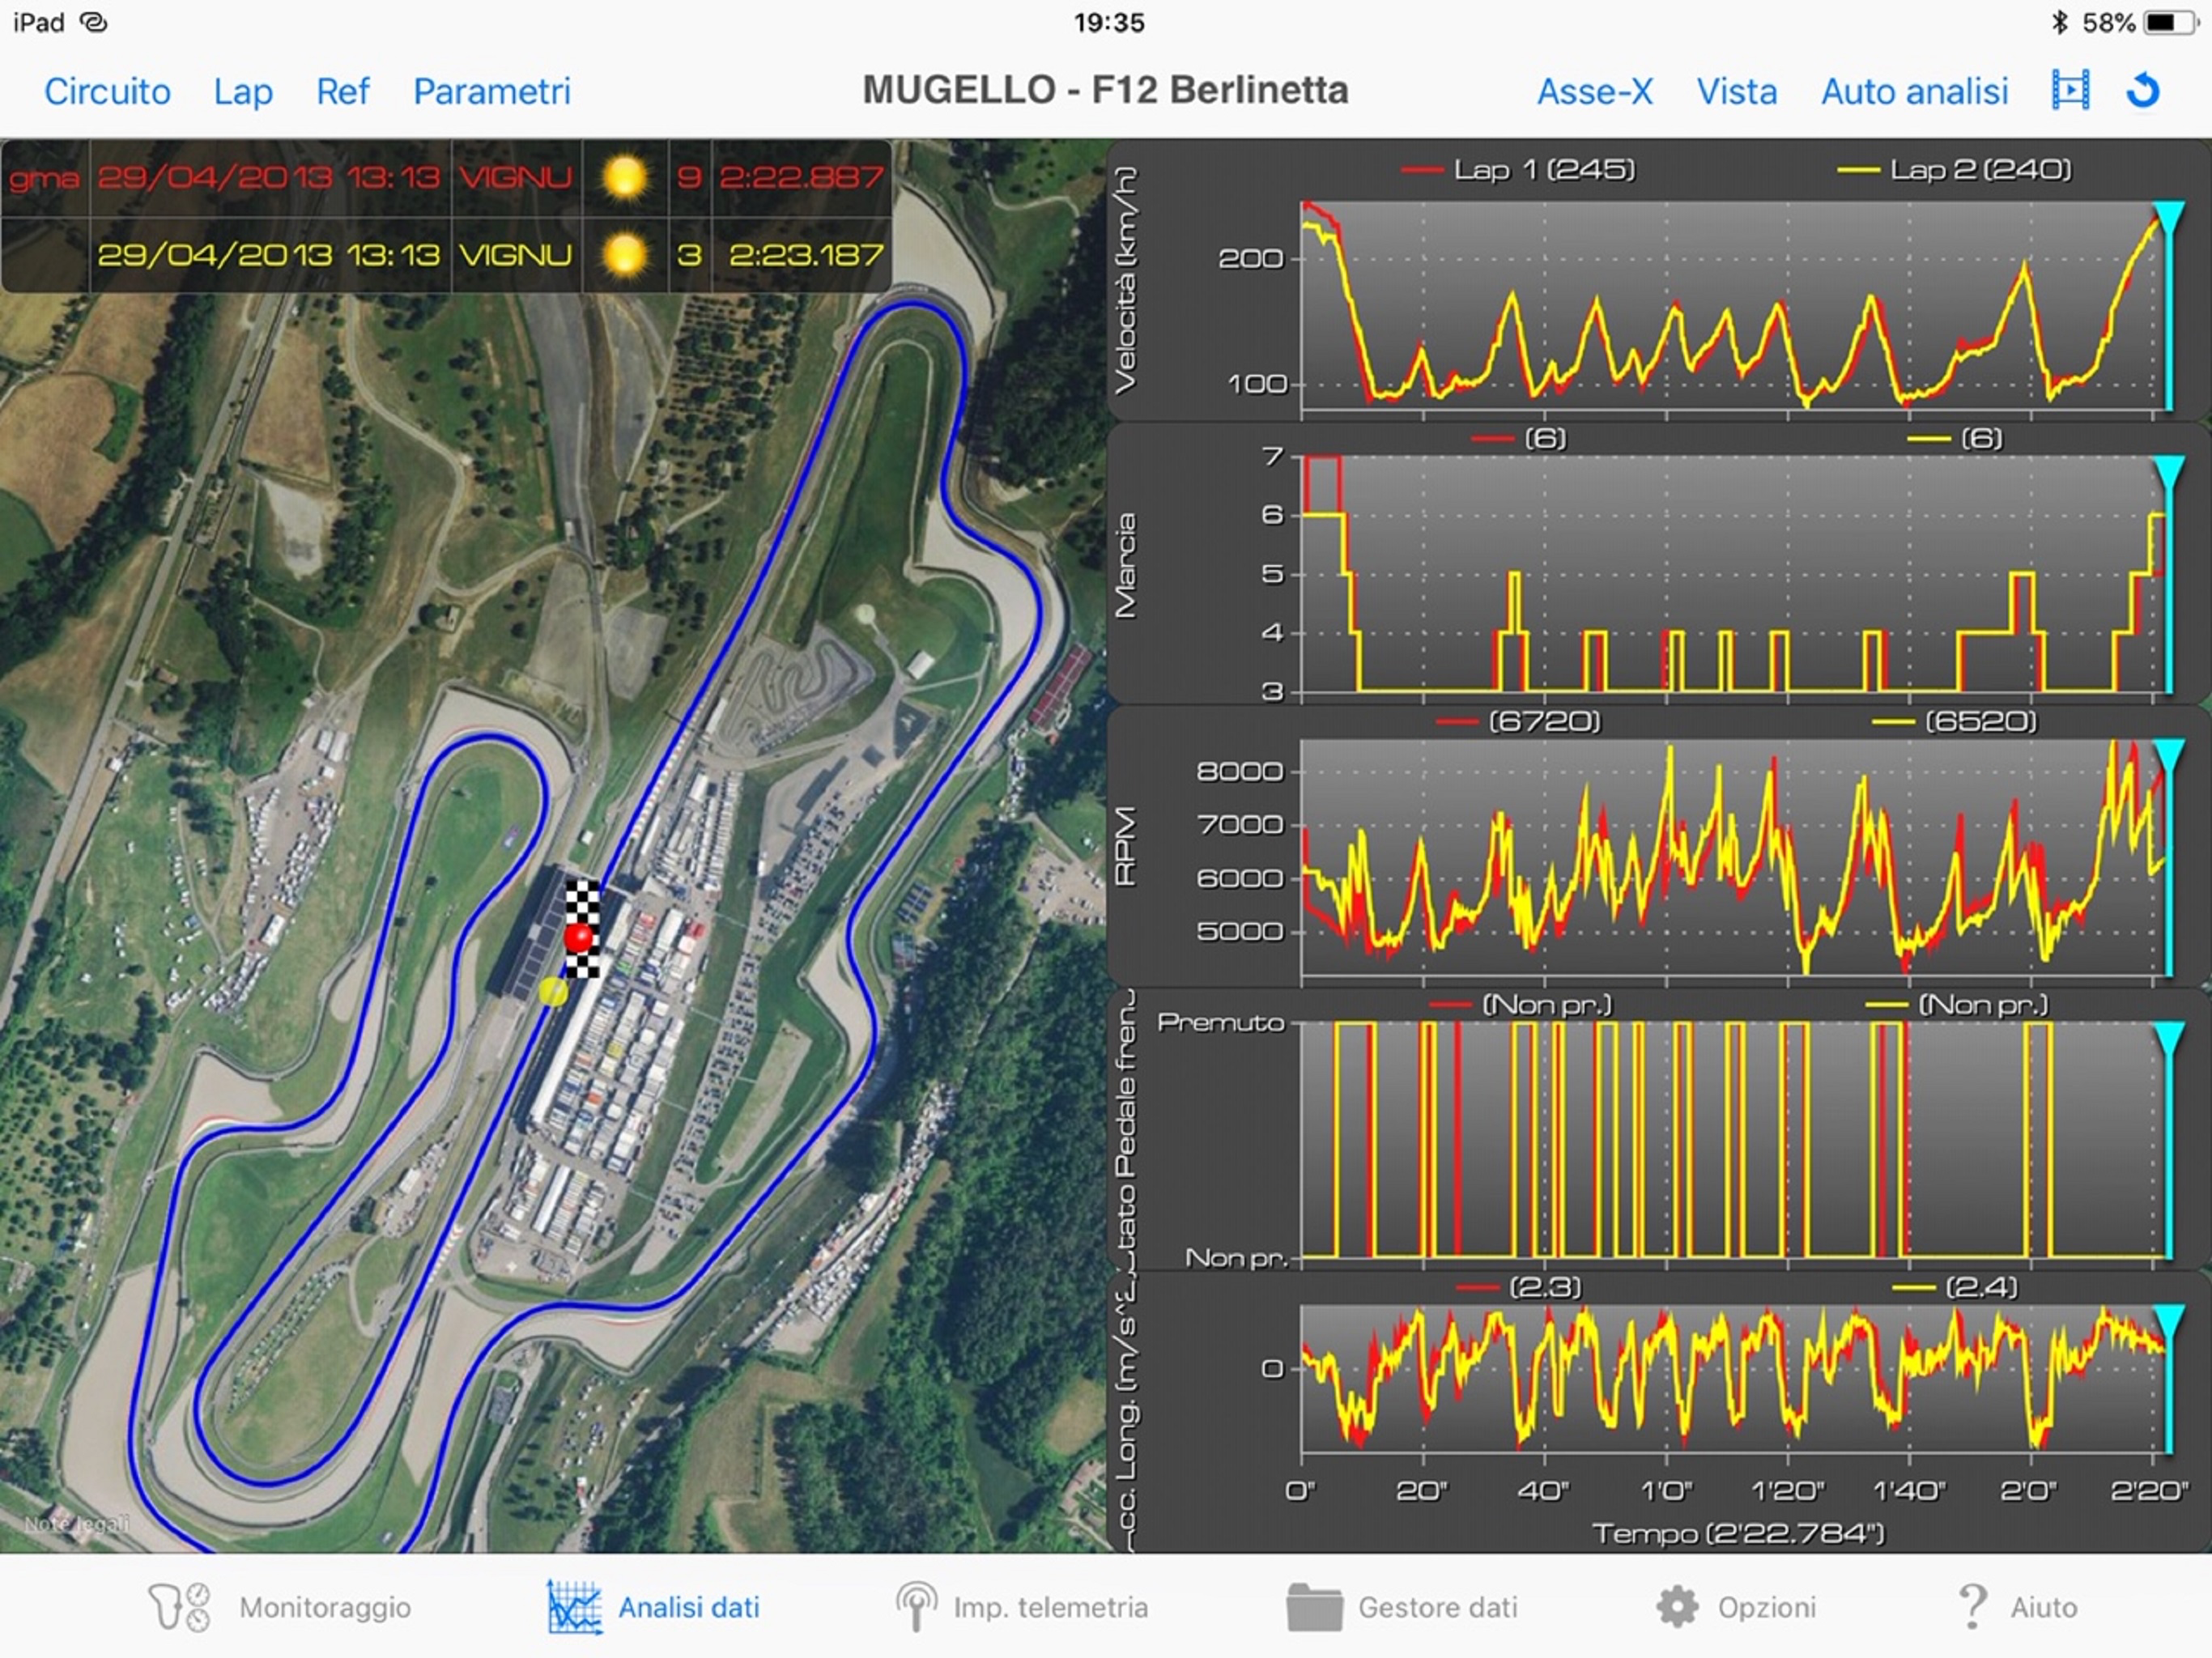Tap the red position marker on track

579,937
